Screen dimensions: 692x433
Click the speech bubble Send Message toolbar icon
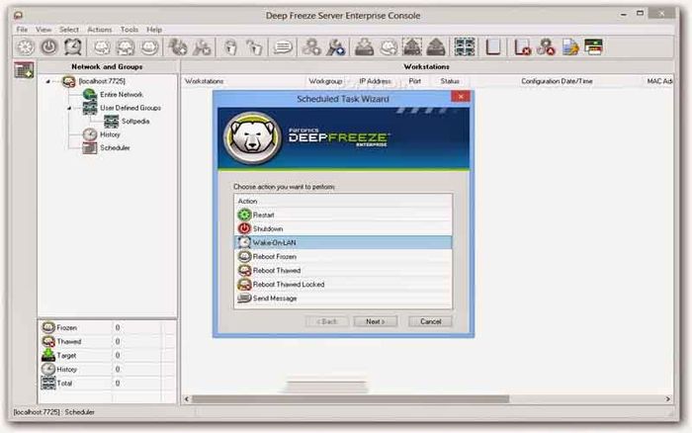283,47
